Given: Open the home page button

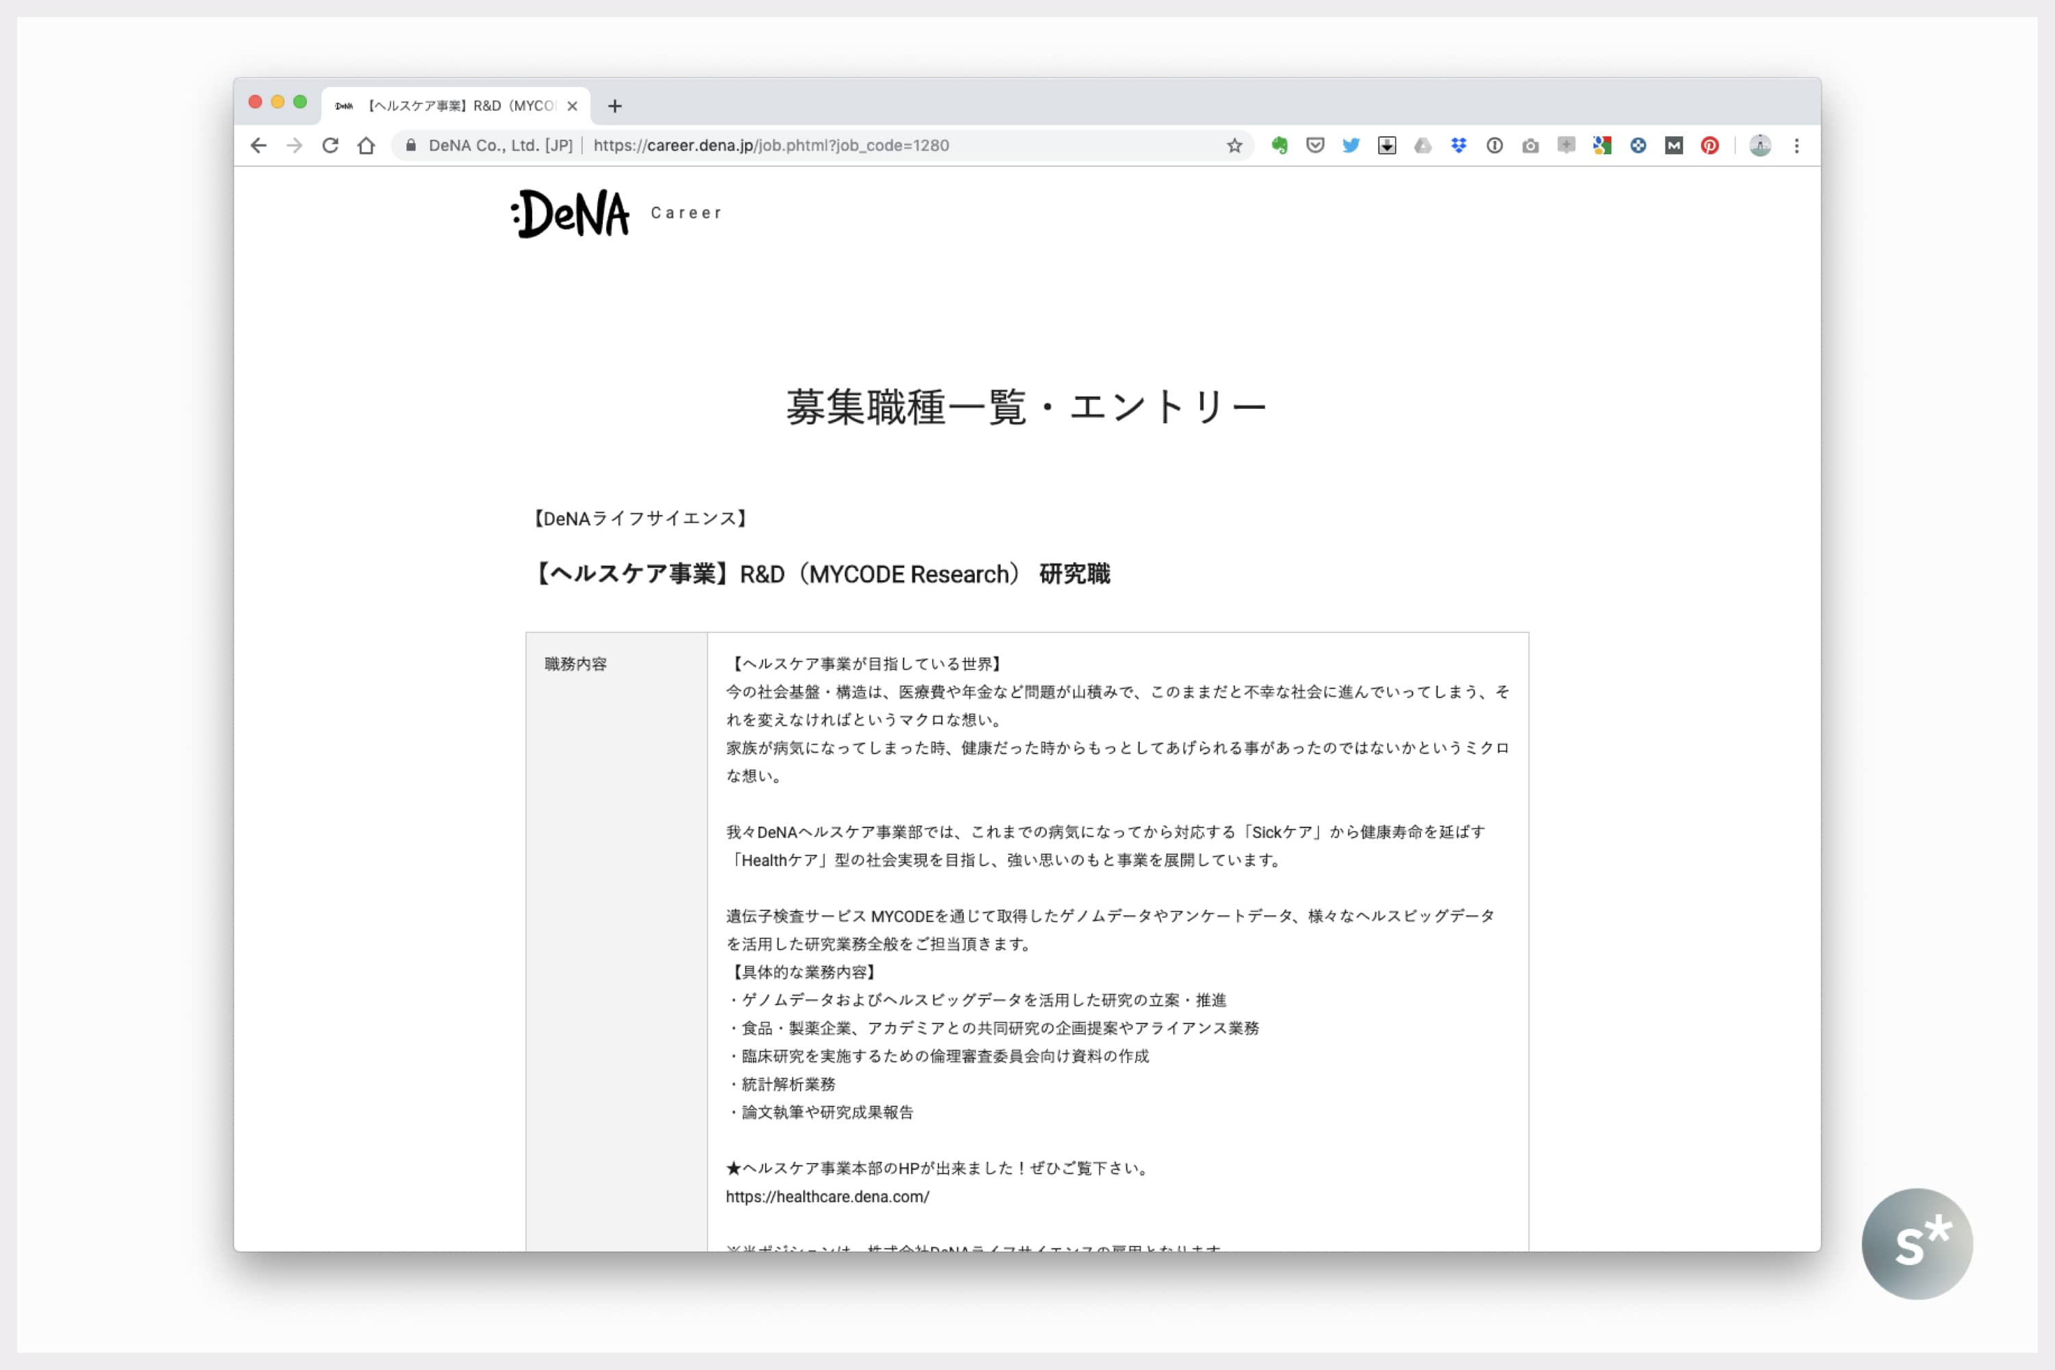Looking at the screenshot, I should pyautogui.click(x=366, y=146).
